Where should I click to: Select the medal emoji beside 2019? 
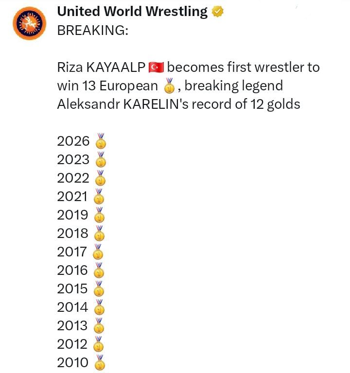[99, 215]
